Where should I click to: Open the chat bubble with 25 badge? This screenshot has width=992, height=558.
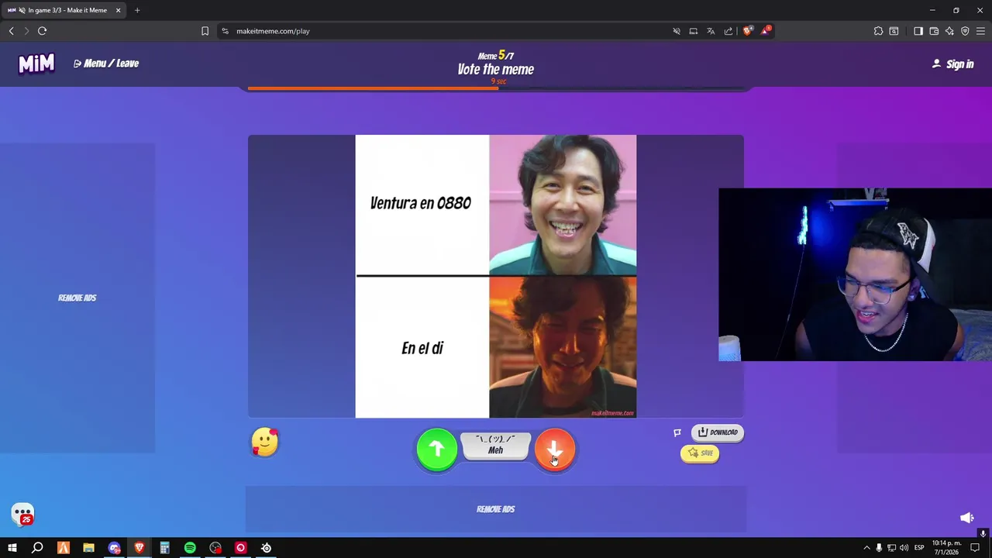22,514
